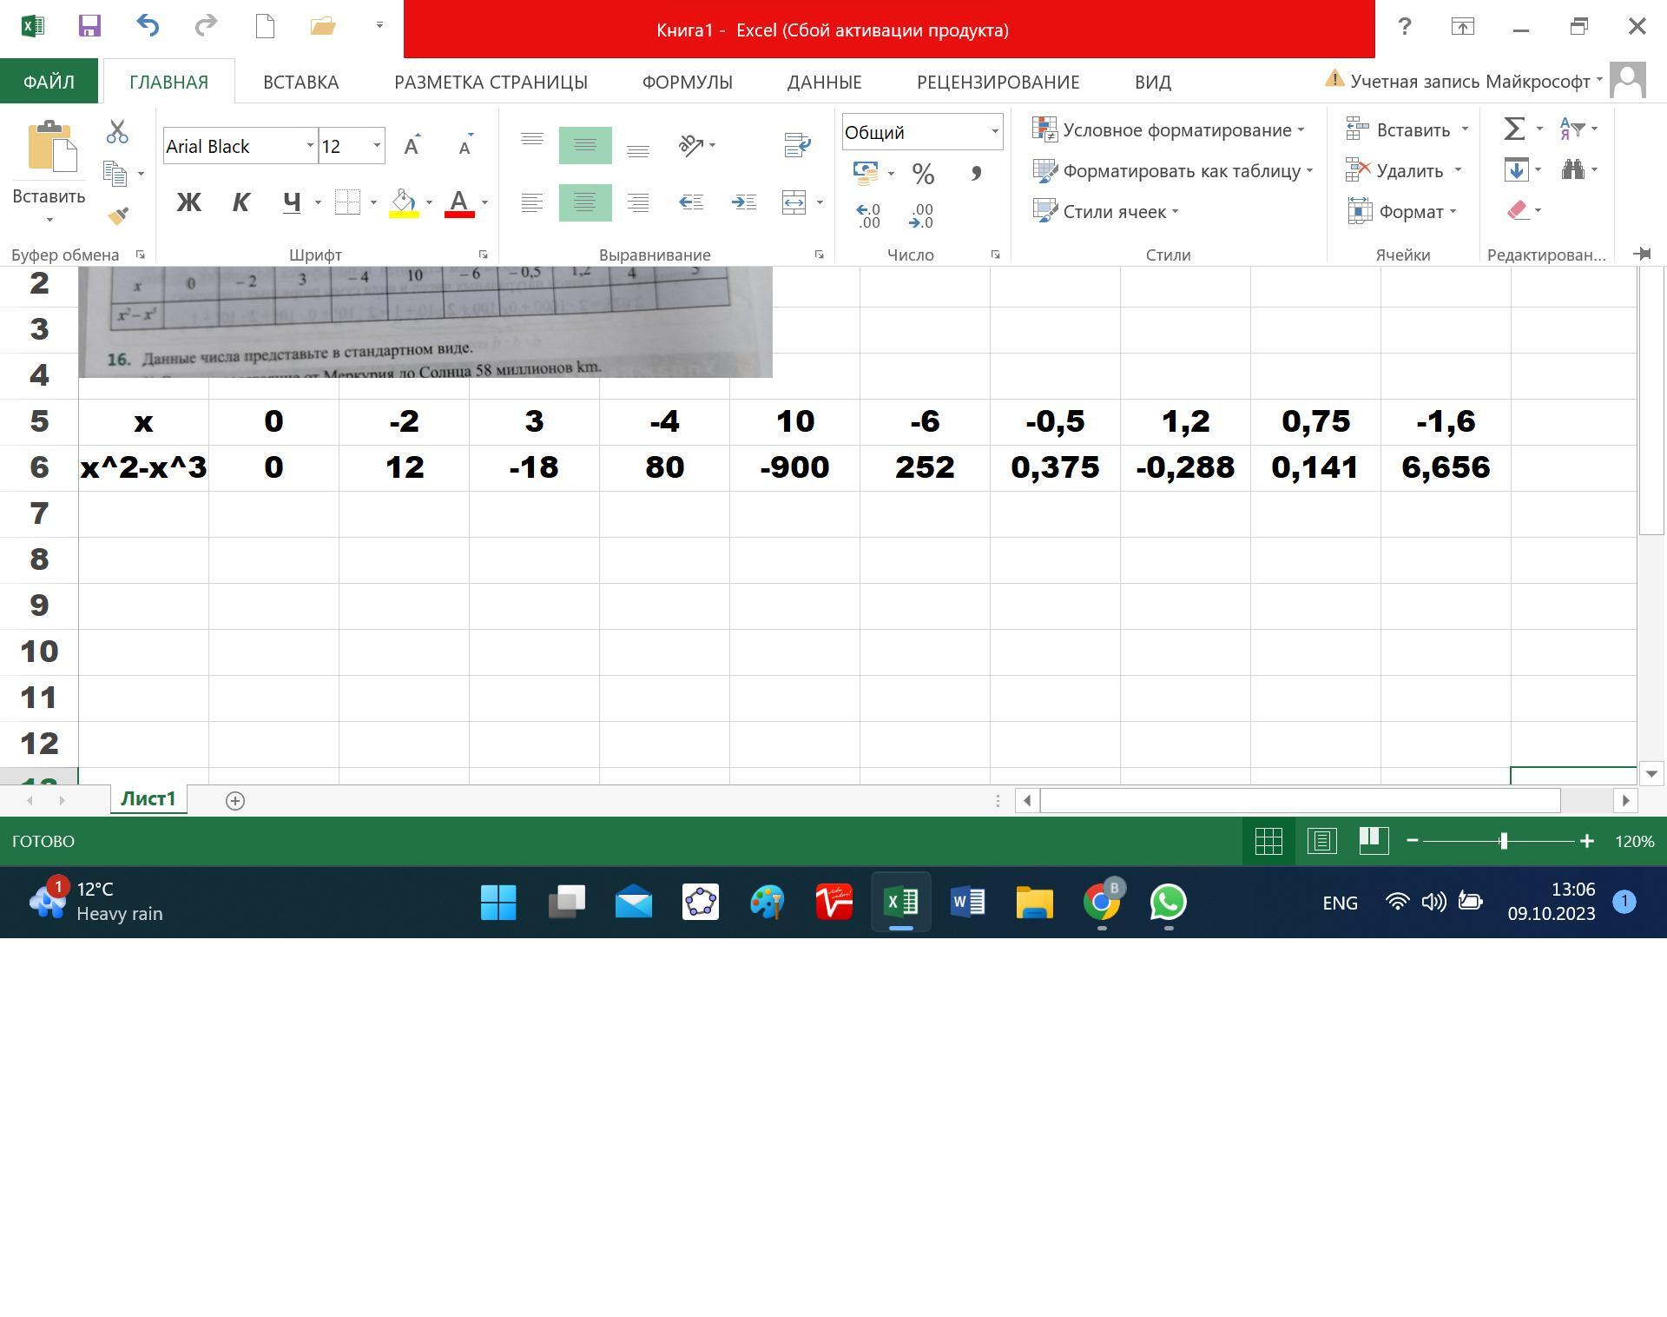
Task: Click the Save icon in quick access toolbar
Action: click(89, 26)
